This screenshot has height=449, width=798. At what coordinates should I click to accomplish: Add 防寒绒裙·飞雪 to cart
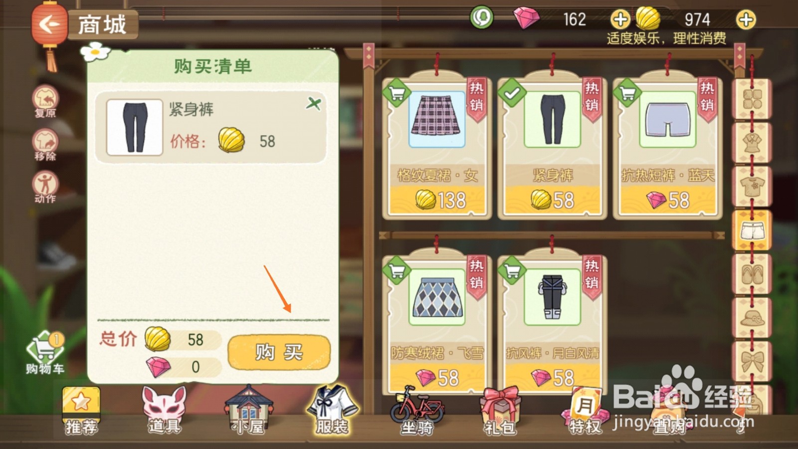tap(397, 270)
